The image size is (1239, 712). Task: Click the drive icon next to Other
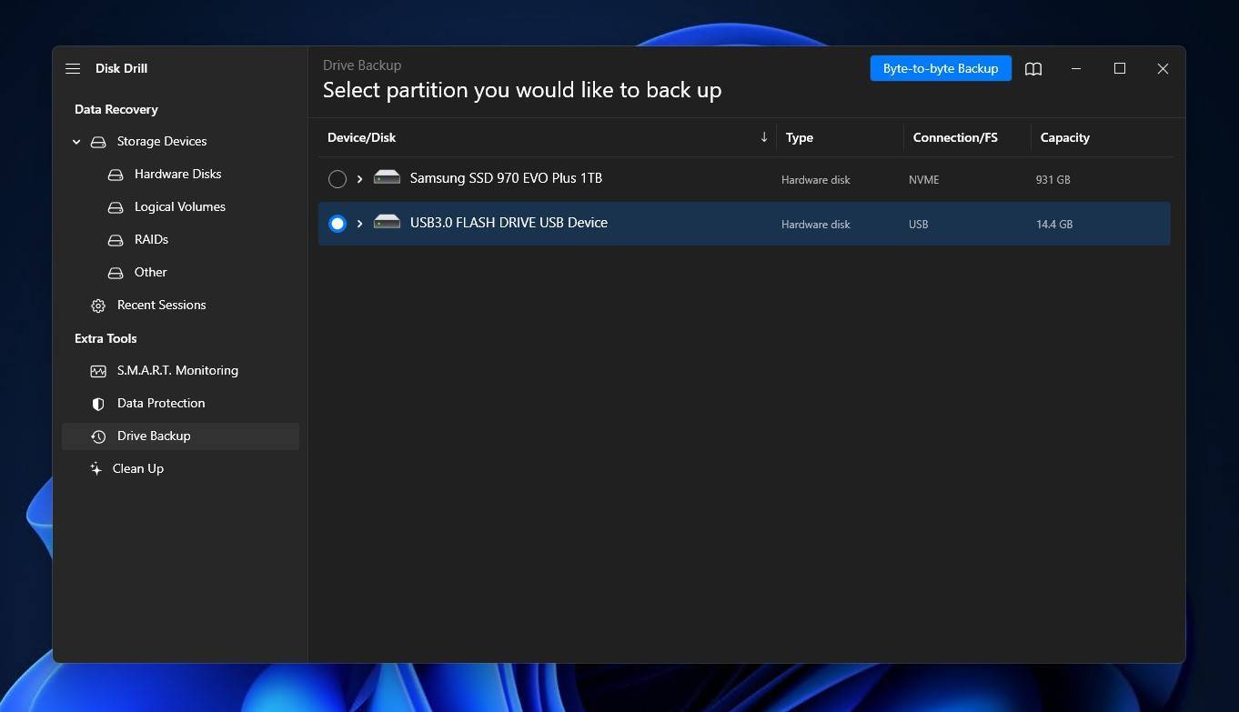pos(116,273)
